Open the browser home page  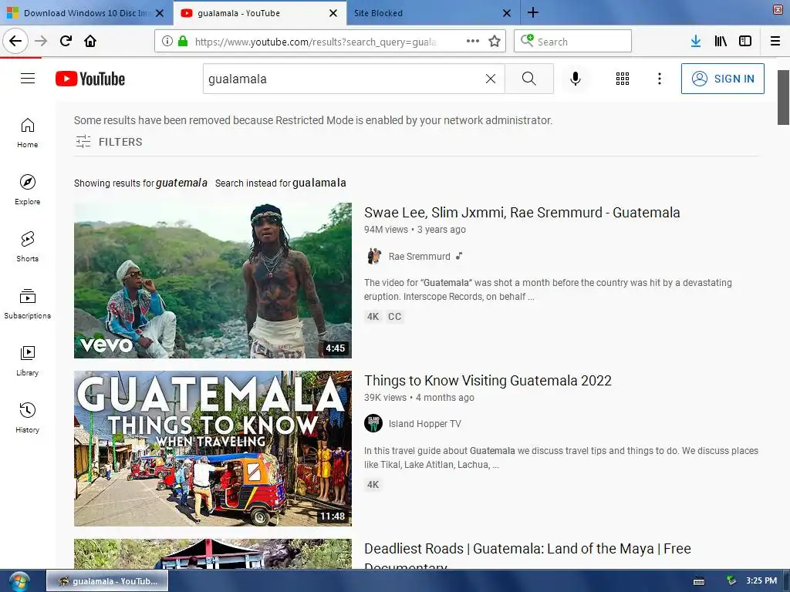click(90, 41)
